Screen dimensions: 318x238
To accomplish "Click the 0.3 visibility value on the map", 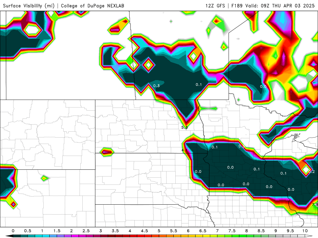I will (x=156, y=86).
